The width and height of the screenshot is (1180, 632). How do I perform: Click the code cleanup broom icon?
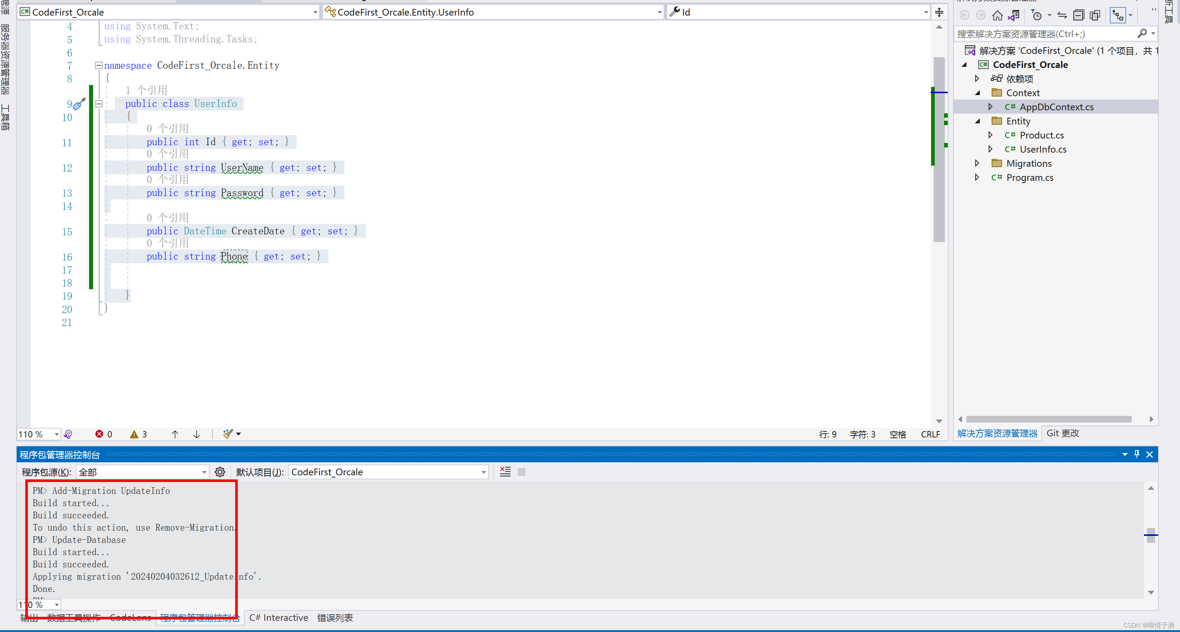click(x=228, y=434)
